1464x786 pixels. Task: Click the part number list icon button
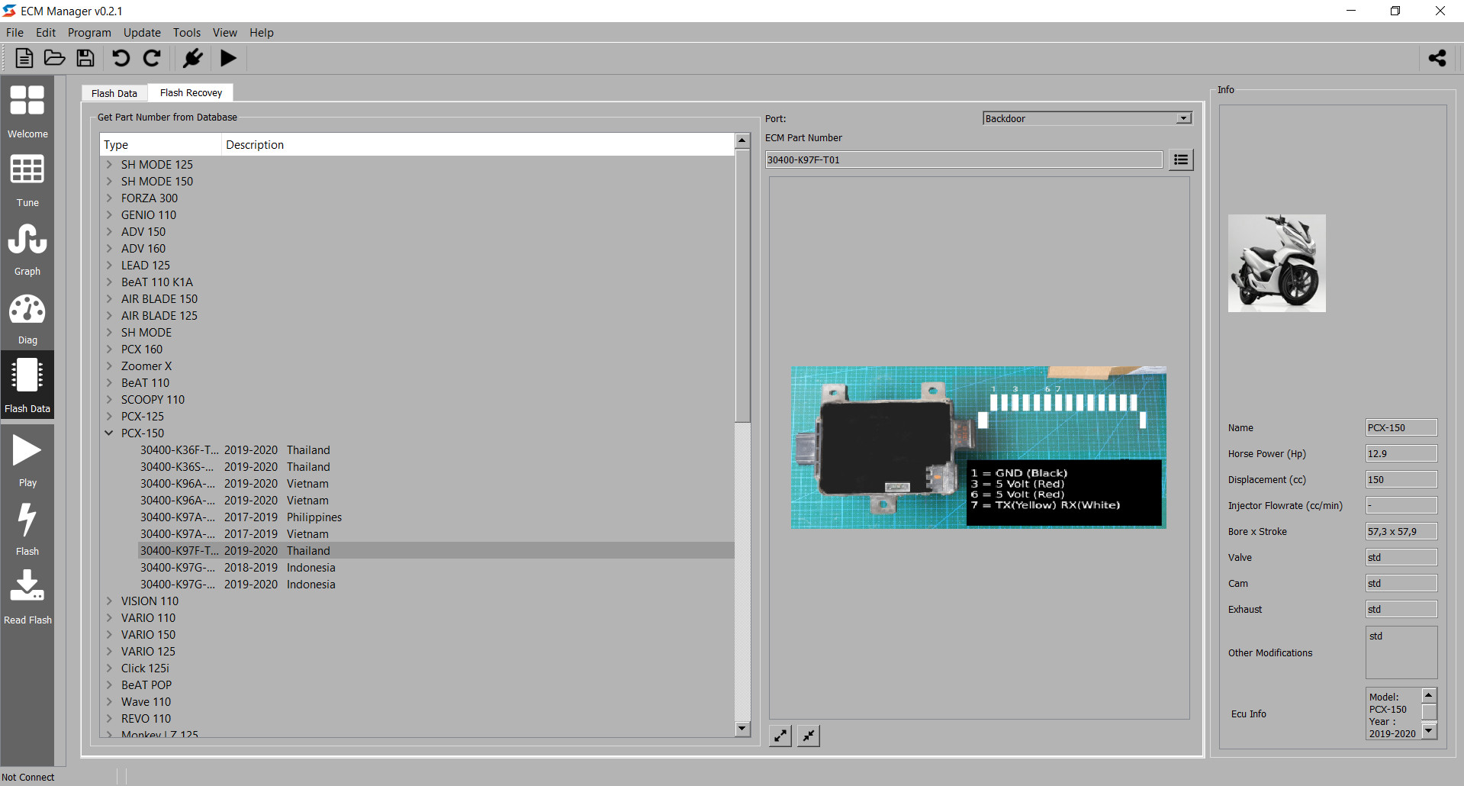(x=1181, y=159)
